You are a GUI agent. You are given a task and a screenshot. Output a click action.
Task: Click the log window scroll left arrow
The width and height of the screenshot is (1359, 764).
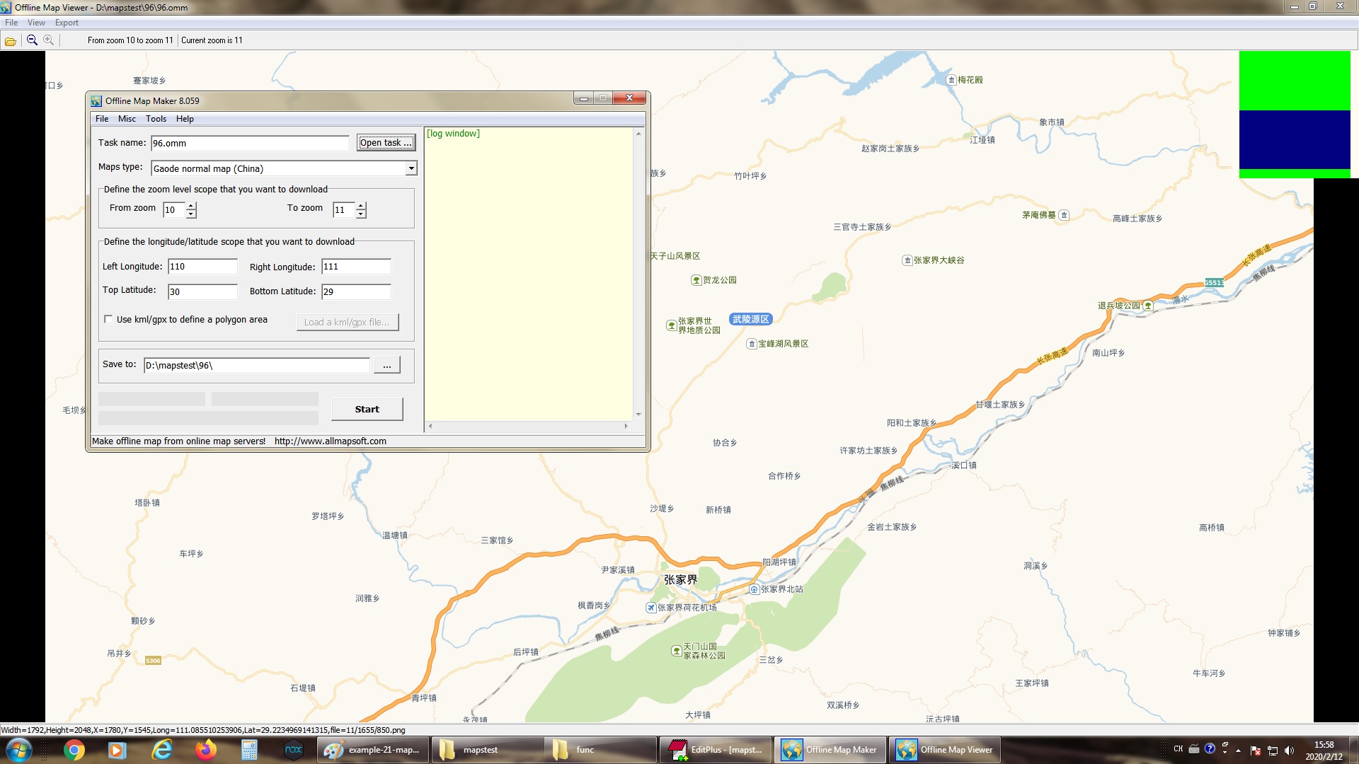pyautogui.click(x=430, y=426)
